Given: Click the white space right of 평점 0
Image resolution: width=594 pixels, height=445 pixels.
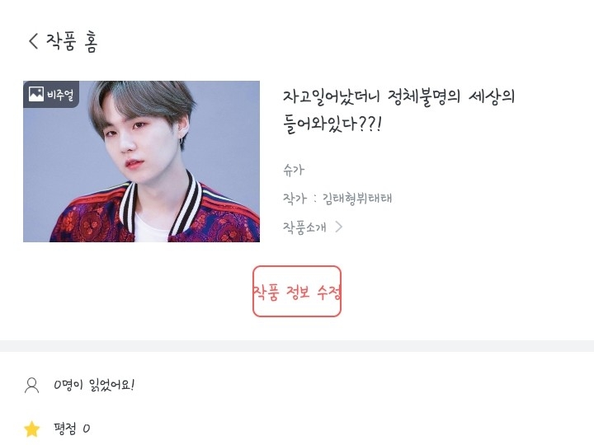Looking at the screenshot, I should (341, 429).
